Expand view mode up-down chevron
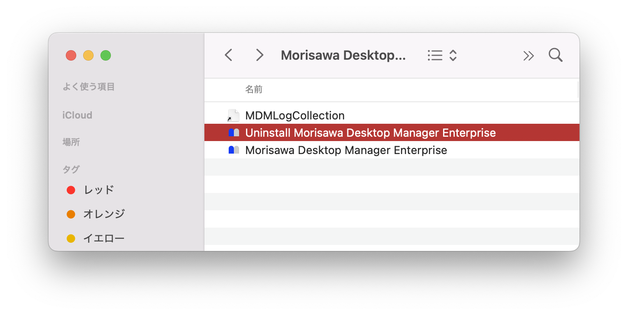The image size is (628, 315). click(x=453, y=55)
